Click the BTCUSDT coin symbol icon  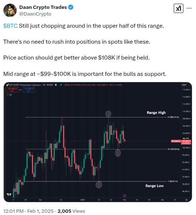click(x=7, y=85)
